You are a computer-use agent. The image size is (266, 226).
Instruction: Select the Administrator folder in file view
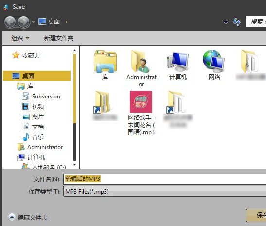(142, 68)
